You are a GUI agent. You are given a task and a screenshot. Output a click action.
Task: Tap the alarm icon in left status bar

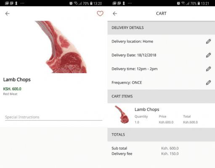point(71,3)
